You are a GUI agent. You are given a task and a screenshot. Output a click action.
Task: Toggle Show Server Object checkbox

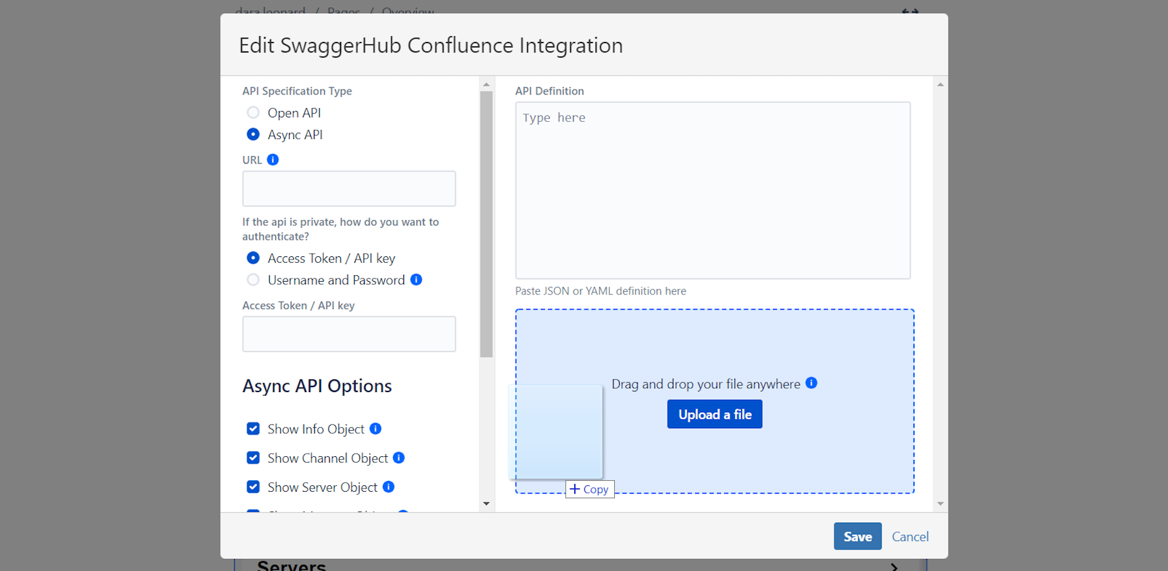[253, 487]
